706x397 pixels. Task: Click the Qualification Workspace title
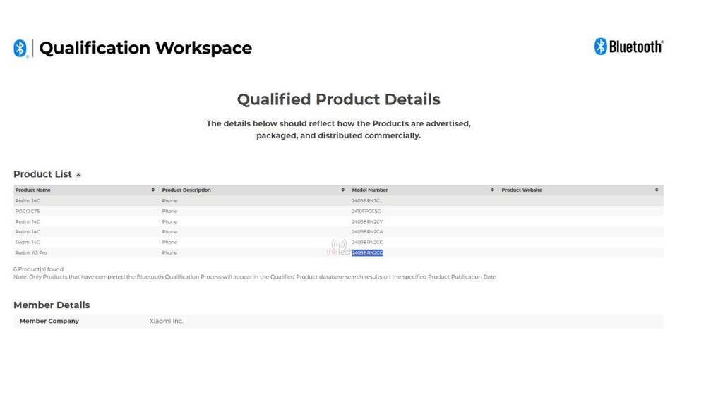pyautogui.click(x=145, y=48)
